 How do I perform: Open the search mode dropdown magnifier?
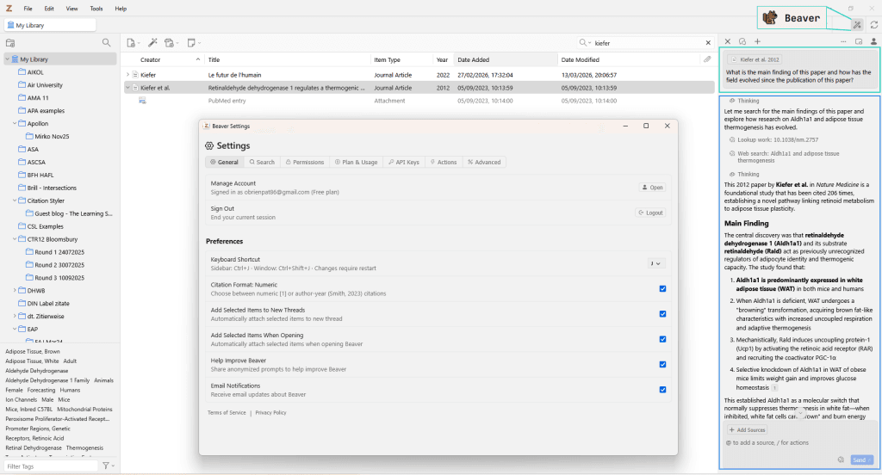point(585,43)
